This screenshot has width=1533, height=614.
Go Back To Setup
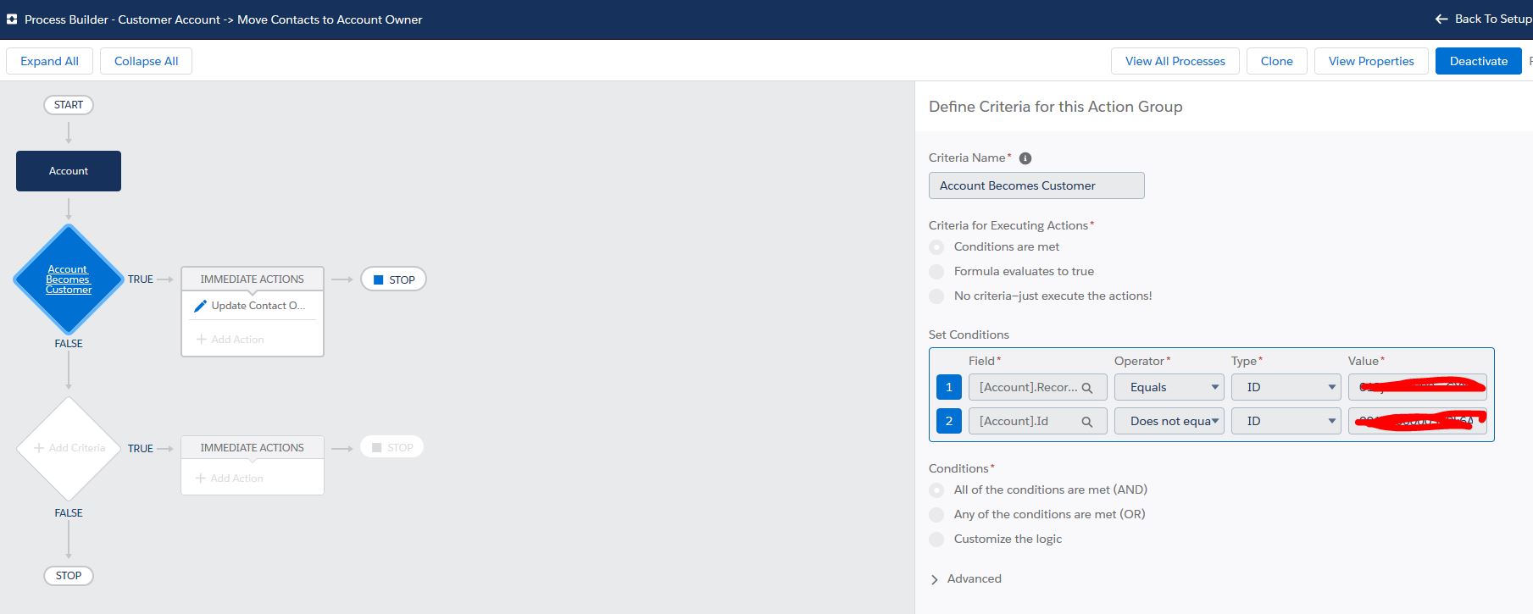[1484, 19]
